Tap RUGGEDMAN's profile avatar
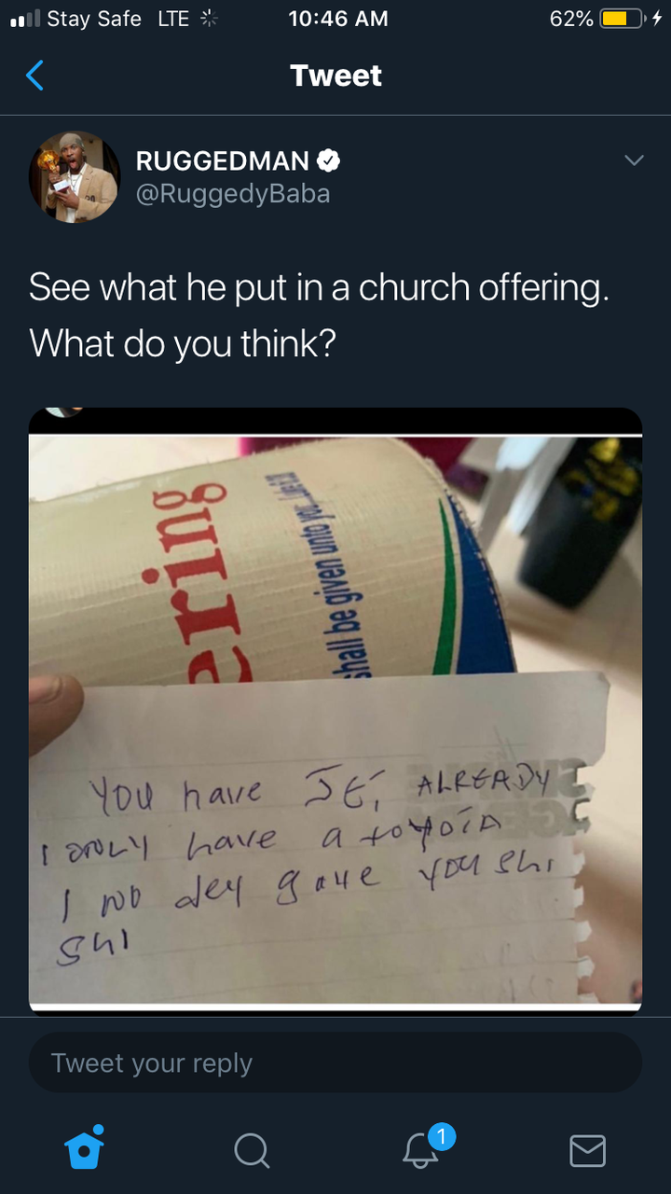 75,177
